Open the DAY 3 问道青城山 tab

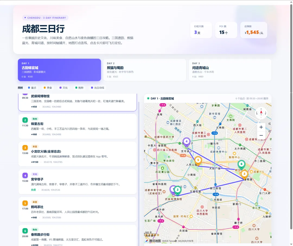pyautogui.click(x=230, y=70)
